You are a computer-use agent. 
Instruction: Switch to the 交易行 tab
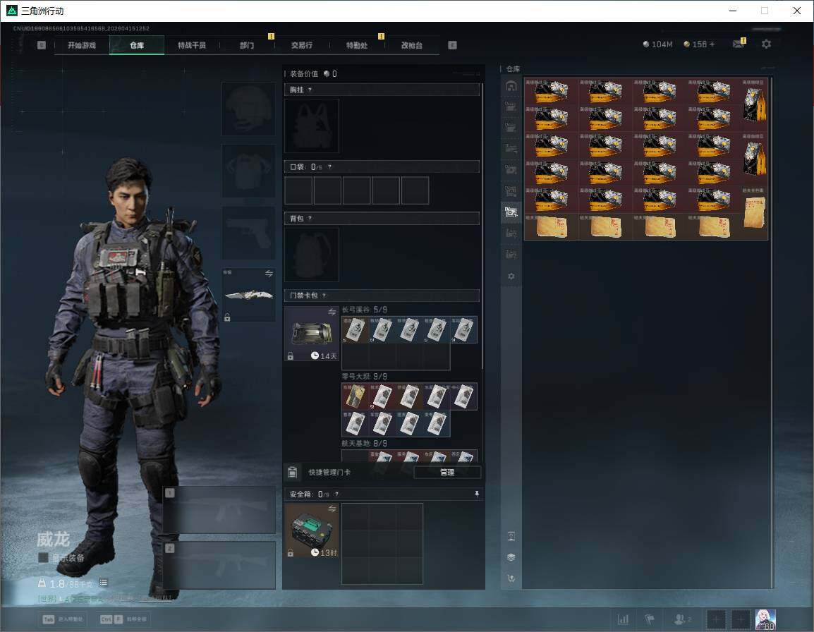[301, 45]
